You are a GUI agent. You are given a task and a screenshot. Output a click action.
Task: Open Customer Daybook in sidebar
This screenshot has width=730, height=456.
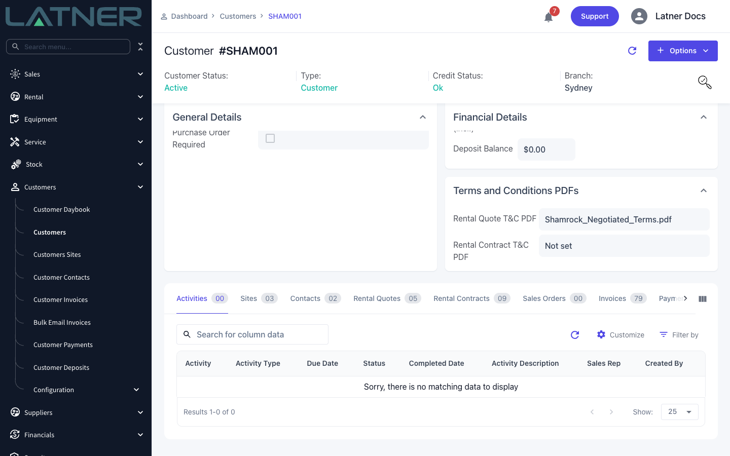click(x=62, y=210)
